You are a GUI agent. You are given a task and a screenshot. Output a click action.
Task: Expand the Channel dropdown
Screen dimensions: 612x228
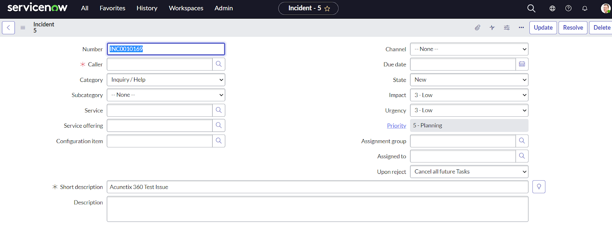469,49
